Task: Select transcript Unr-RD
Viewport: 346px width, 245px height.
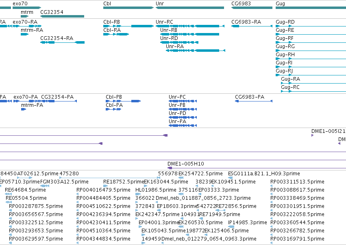Action: click(x=179, y=42)
